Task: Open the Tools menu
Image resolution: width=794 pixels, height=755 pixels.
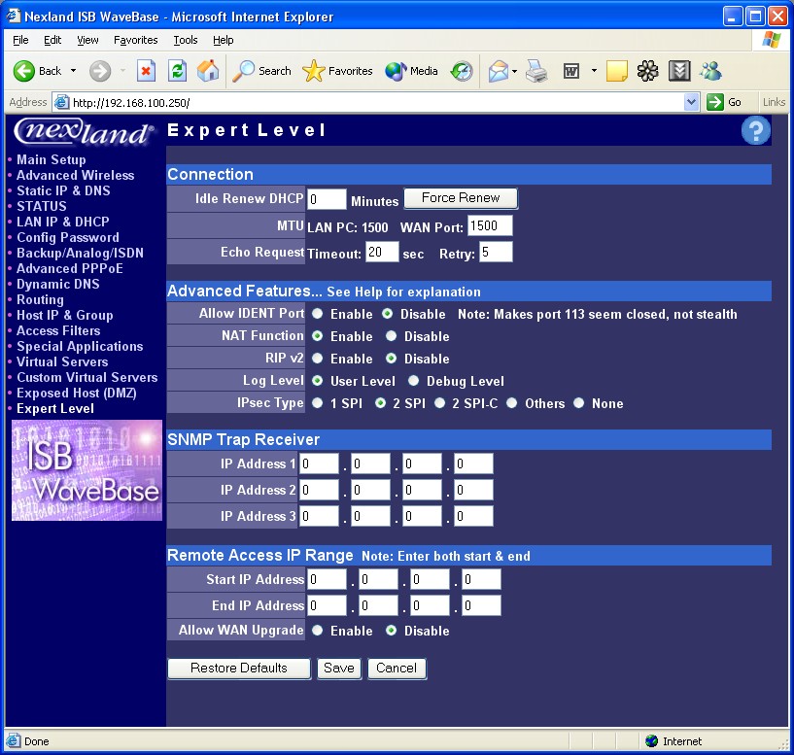Action: point(186,40)
